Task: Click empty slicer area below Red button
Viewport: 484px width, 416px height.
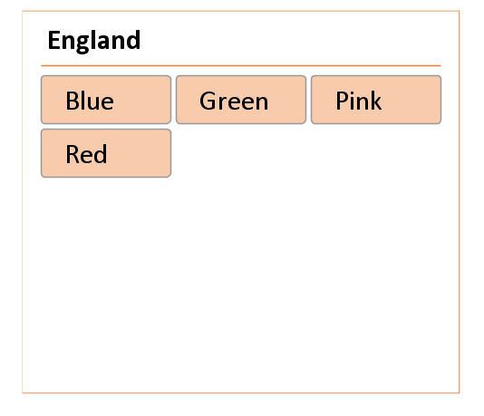Action: tap(241, 284)
